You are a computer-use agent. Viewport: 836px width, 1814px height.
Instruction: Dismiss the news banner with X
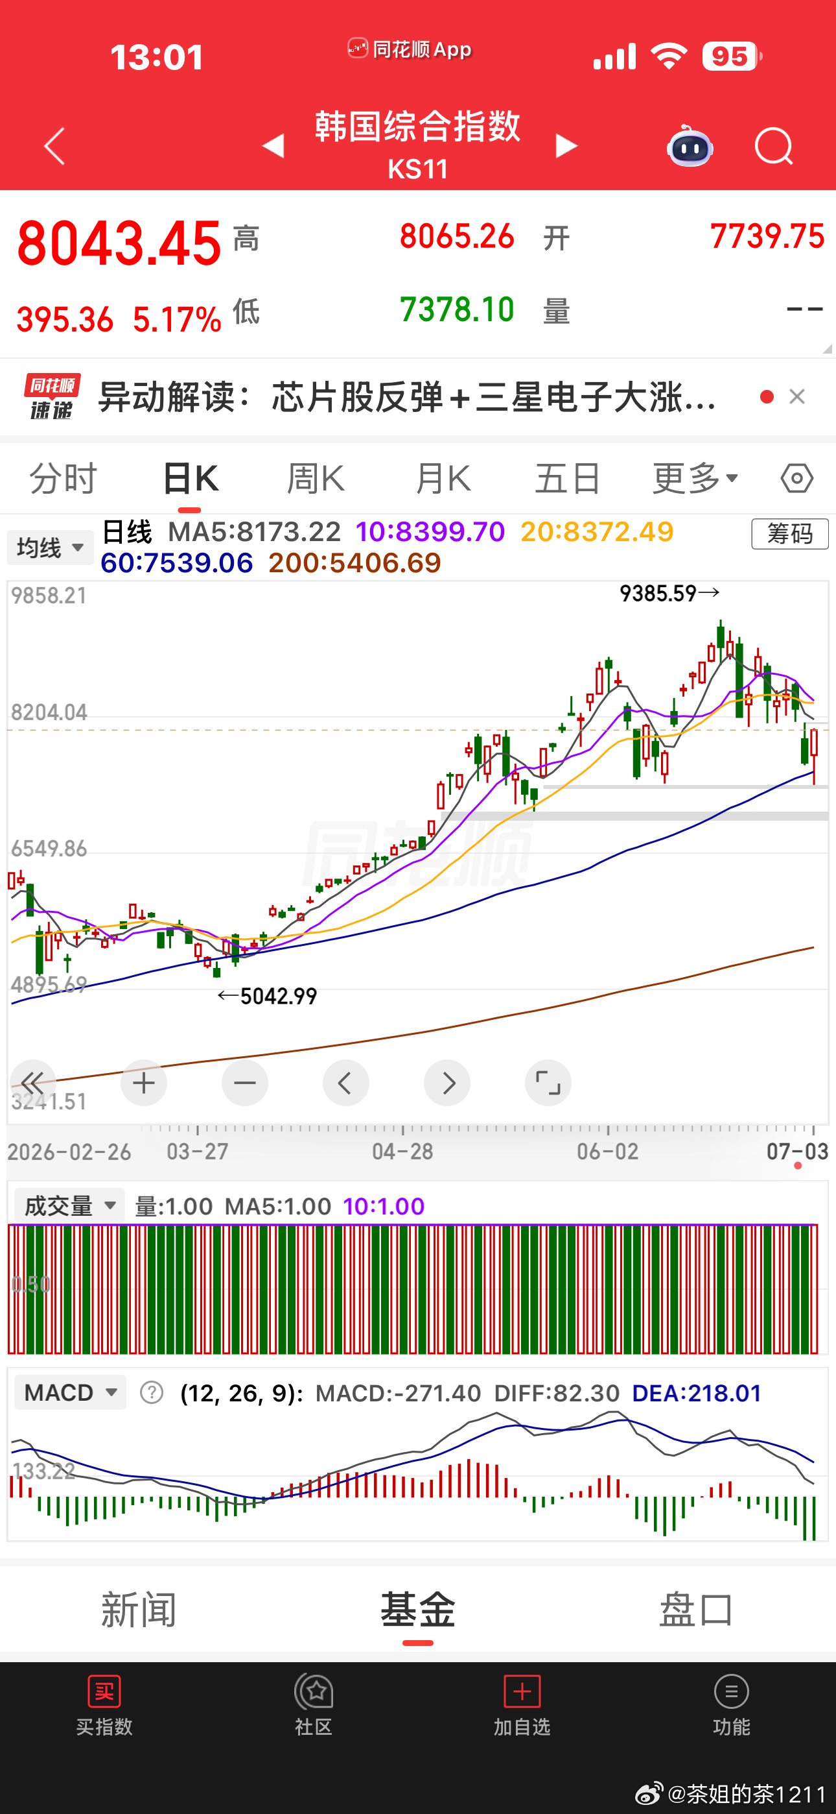point(796,396)
